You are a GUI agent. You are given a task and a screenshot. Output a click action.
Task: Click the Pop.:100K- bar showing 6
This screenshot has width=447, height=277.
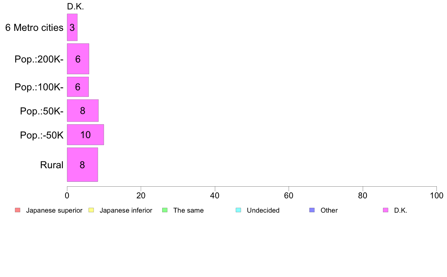coord(78,87)
